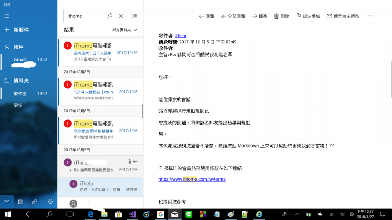Open the People app icon in Mail
The image size is (392, 220).
click(x=34, y=202)
